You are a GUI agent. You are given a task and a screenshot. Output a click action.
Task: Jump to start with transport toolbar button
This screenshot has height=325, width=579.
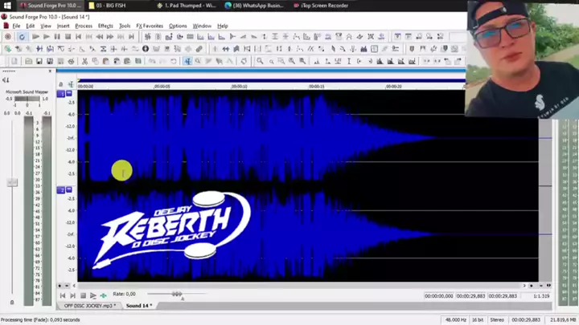78,36
